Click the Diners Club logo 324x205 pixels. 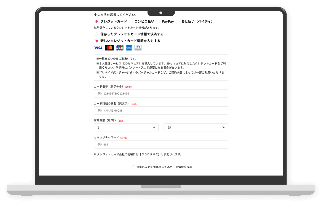pyautogui.click(x=138, y=48)
